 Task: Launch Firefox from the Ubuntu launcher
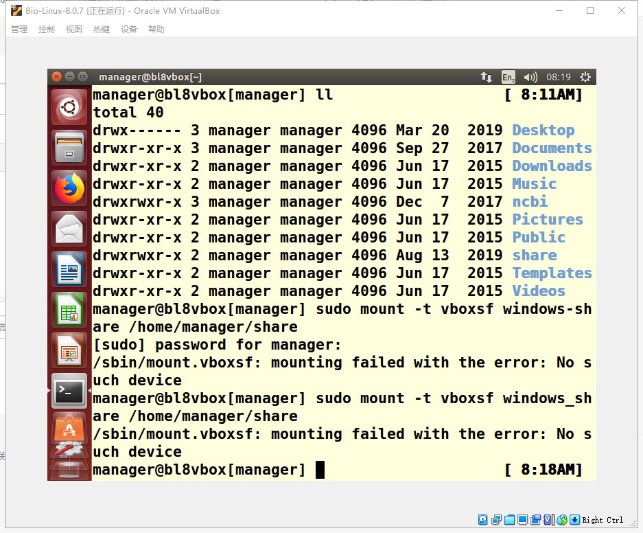[69, 188]
